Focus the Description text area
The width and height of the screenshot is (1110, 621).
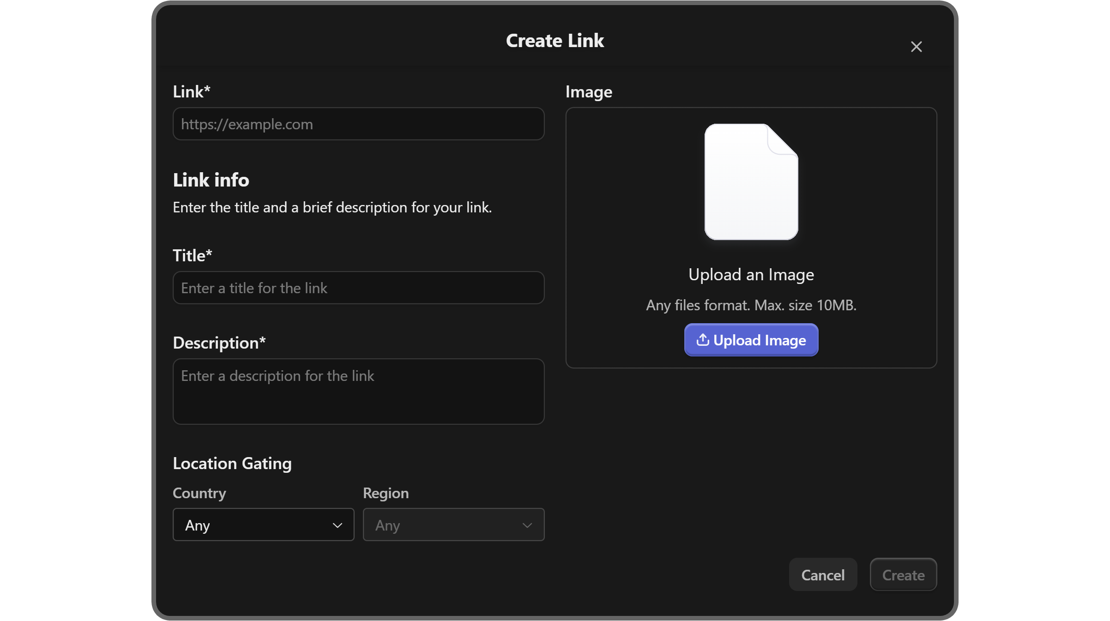[x=358, y=391]
